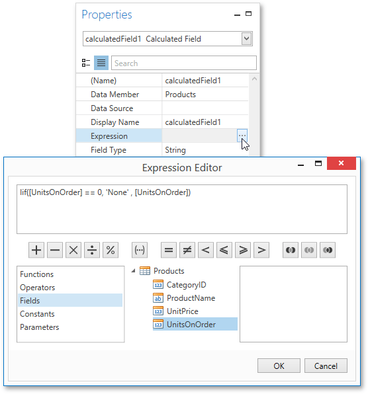Click the ProductName string field icon
The image size is (368, 394).
tap(158, 298)
